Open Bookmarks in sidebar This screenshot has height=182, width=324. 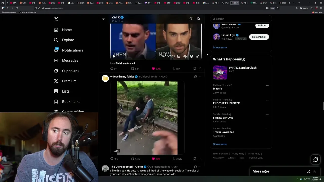pyautogui.click(x=67, y=102)
